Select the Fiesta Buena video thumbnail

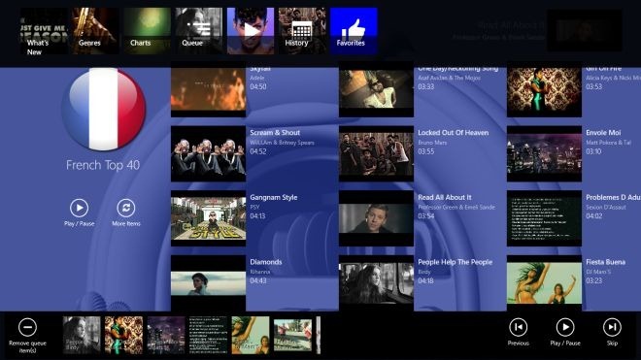(x=544, y=282)
